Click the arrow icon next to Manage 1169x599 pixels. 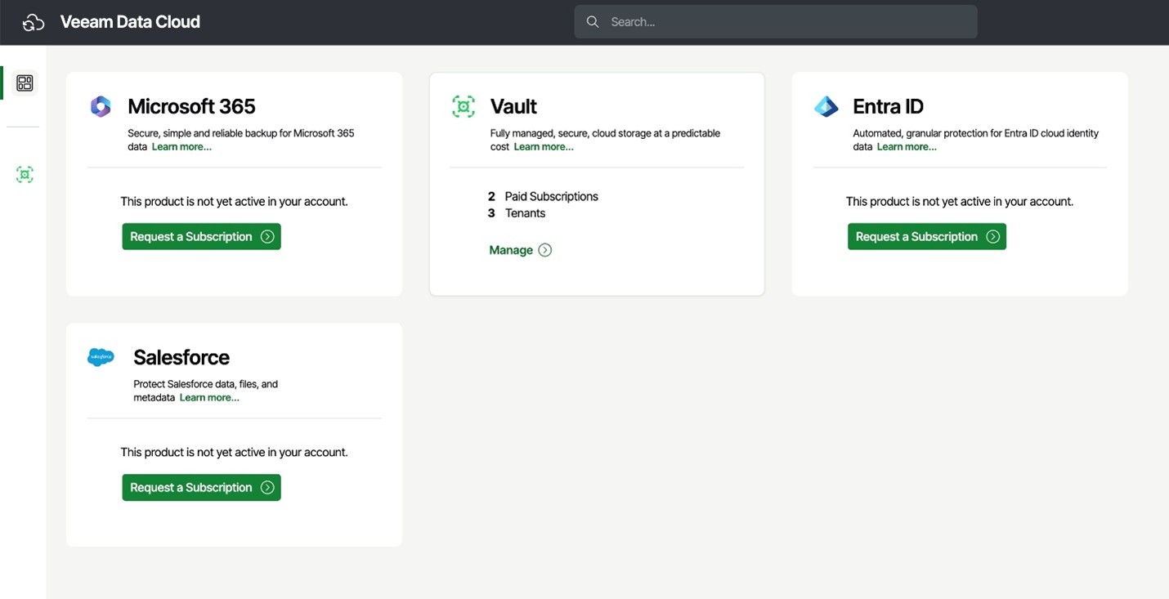545,250
